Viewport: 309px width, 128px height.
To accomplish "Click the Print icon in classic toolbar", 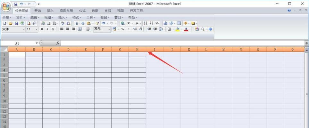I will coord(43,23).
